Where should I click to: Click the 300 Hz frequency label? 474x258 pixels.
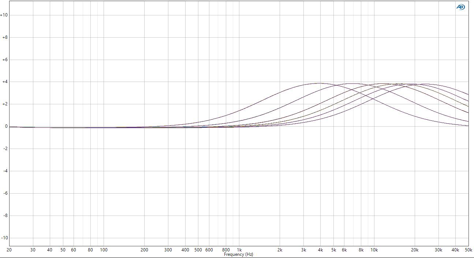coord(168,250)
